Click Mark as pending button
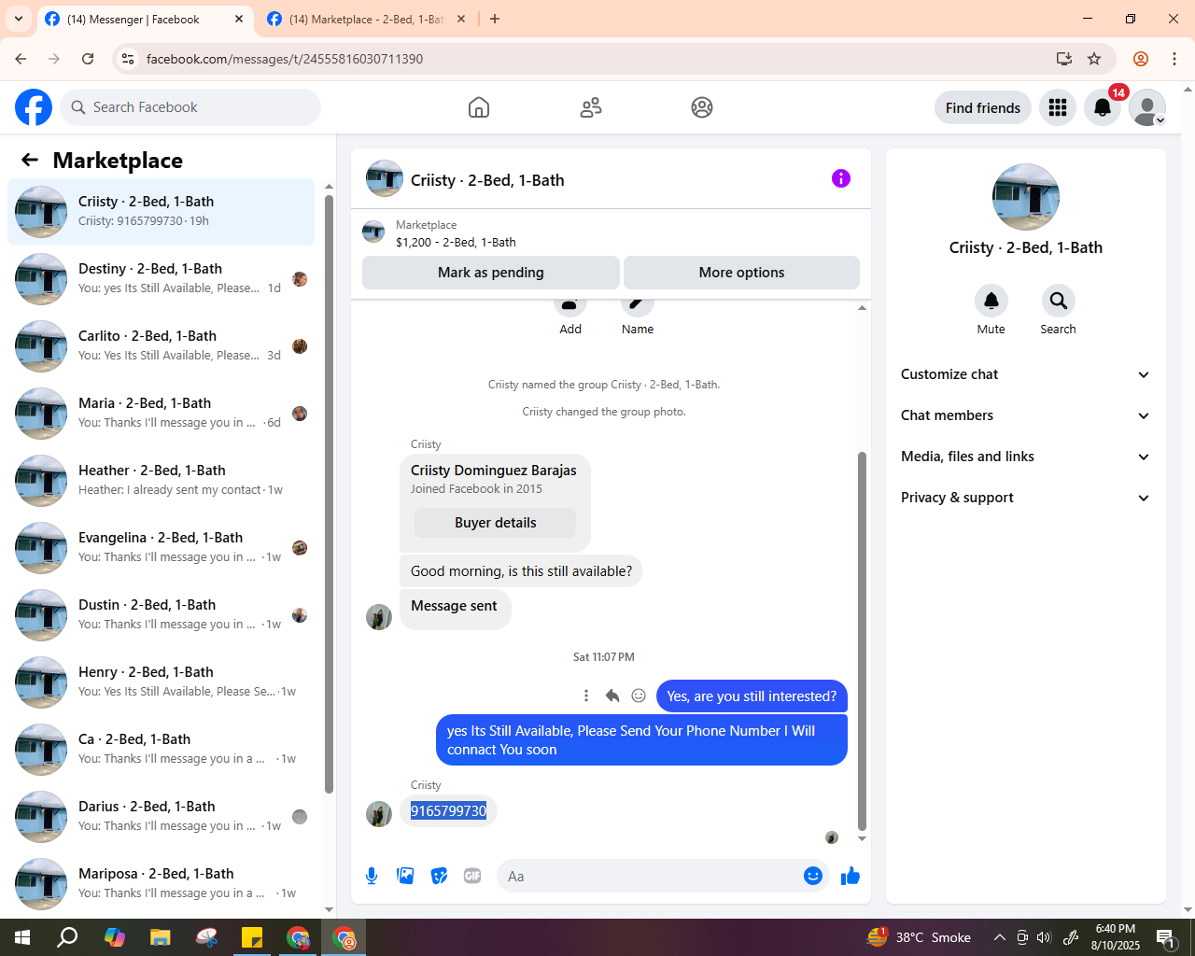1195x956 pixels. pyautogui.click(x=491, y=273)
